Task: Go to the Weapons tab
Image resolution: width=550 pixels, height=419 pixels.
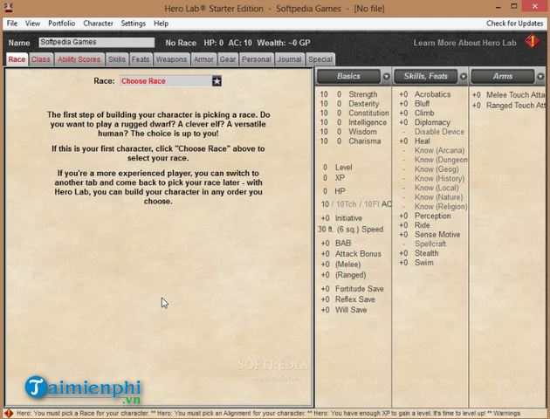Action: pyautogui.click(x=171, y=59)
